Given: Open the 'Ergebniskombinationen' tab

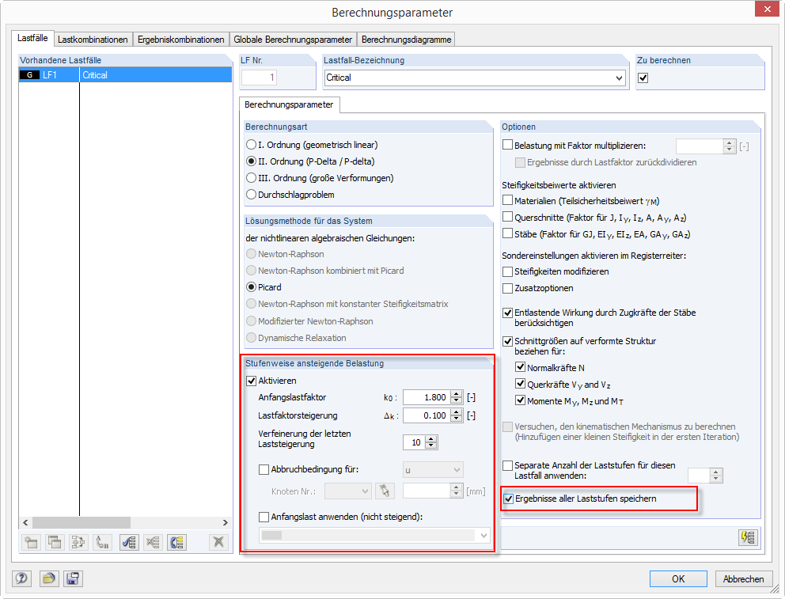Looking at the screenshot, I should pyautogui.click(x=181, y=38).
